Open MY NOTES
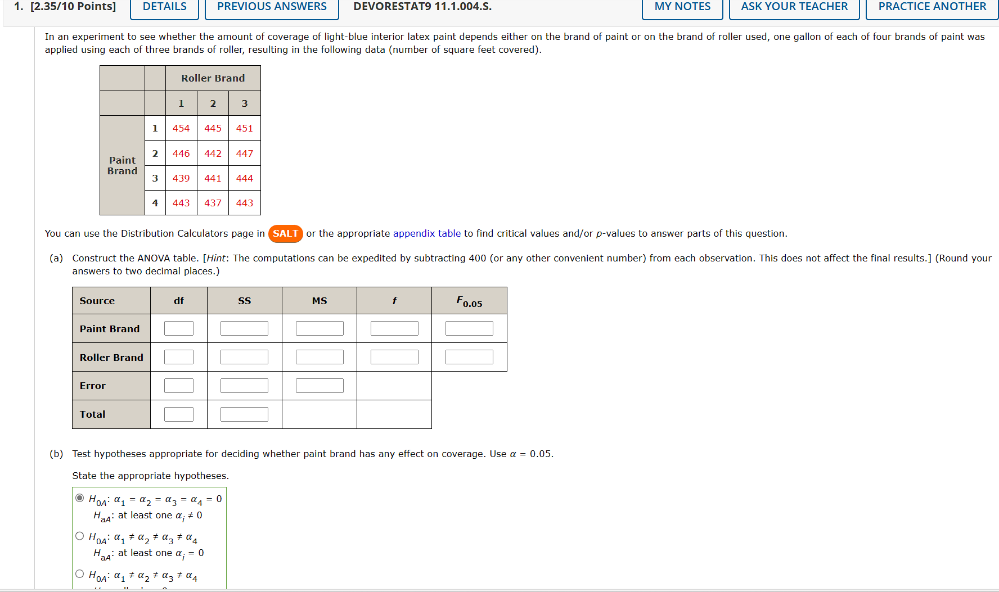The width and height of the screenshot is (999, 592). (x=682, y=6)
